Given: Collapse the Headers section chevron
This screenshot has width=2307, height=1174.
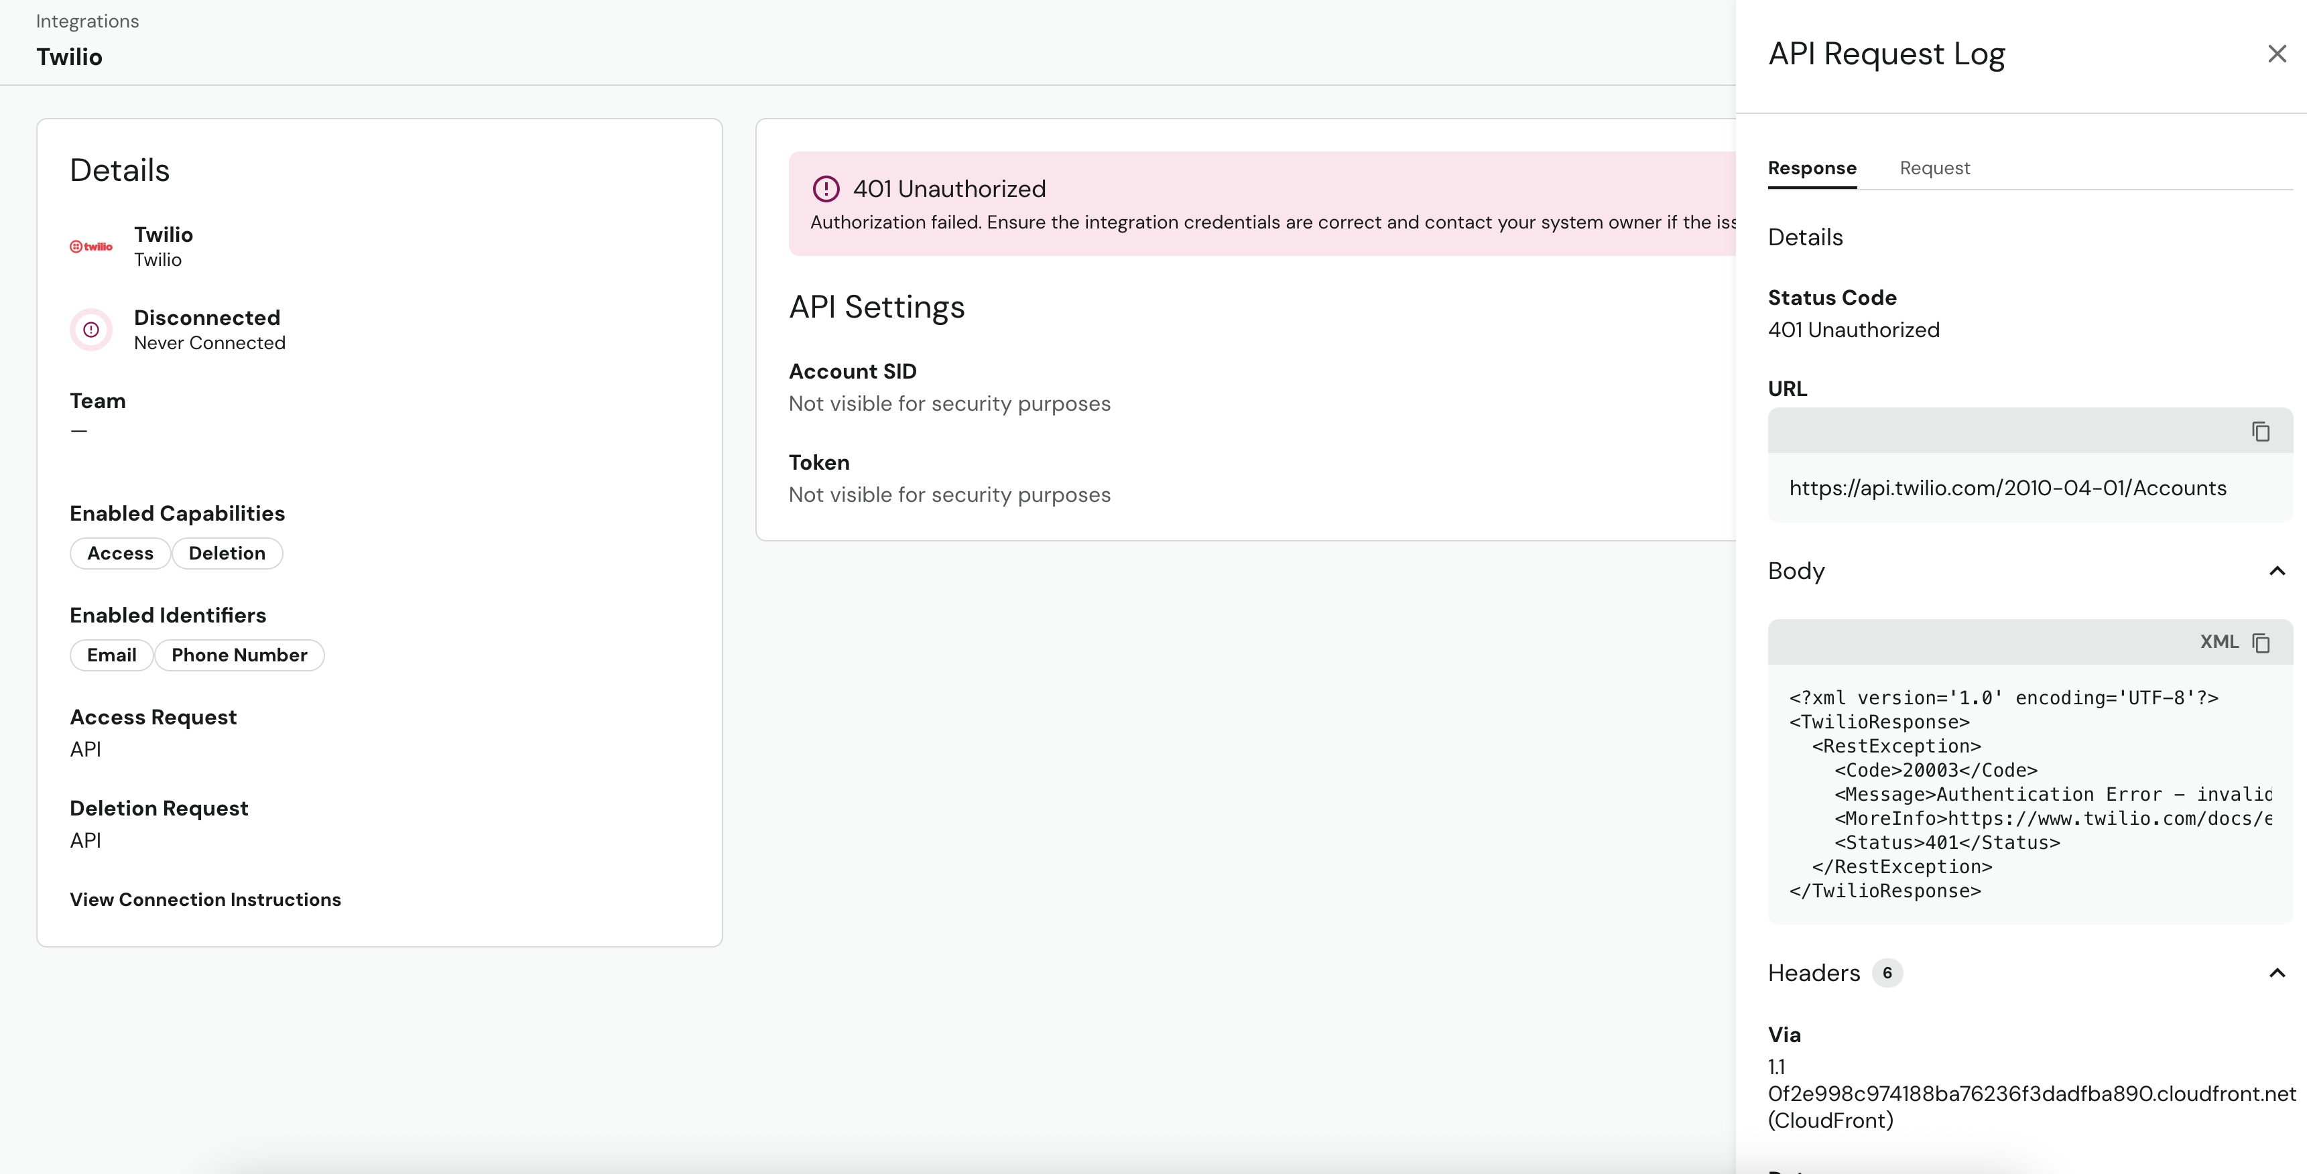Looking at the screenshot, I should click(2277, 974).
